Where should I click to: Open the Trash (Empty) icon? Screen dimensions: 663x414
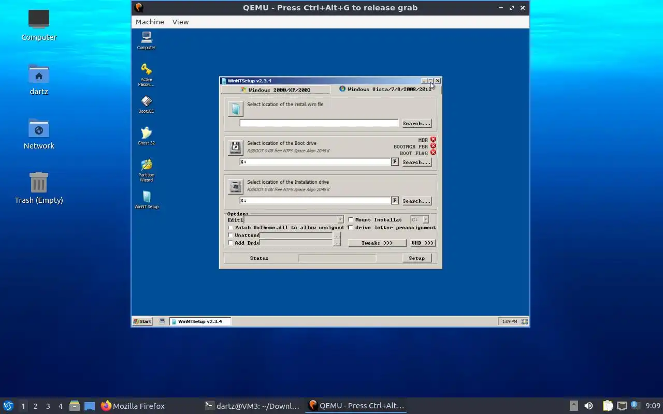click(39, 188)
